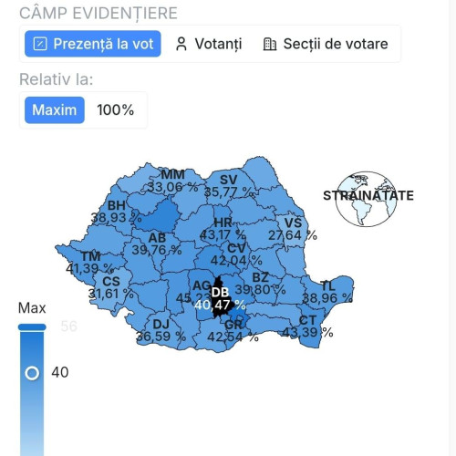Select the Prezență la vot highlight option
The image size is (456, 456).
[x=93, y=44]
